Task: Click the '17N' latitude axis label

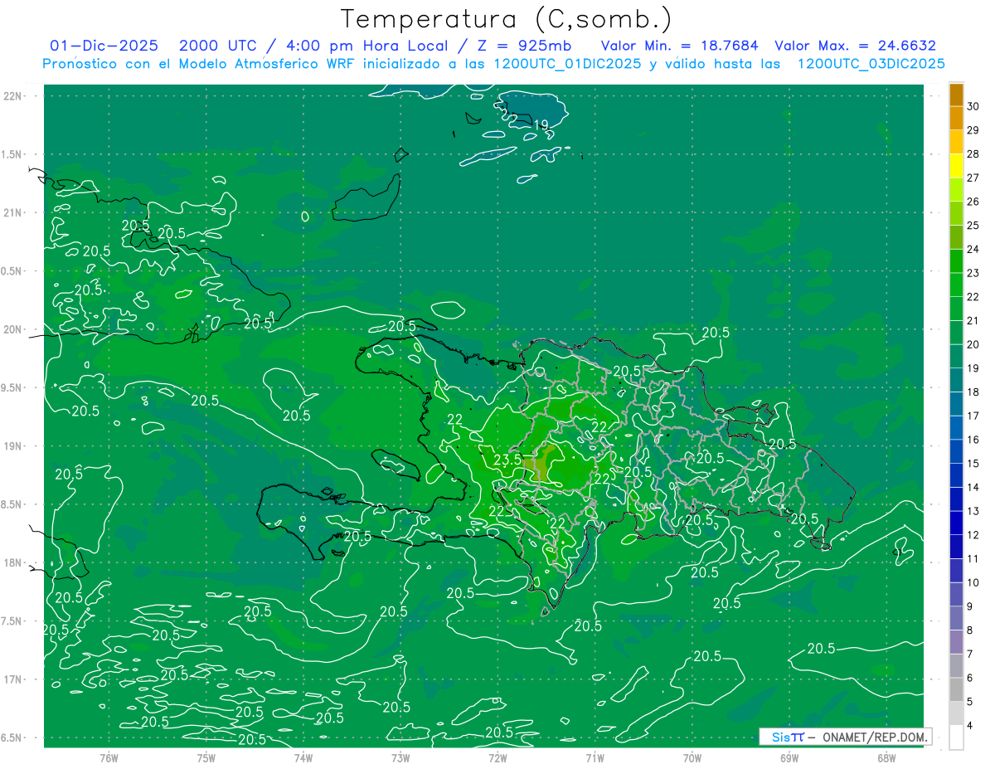Action: pos(12,679)
